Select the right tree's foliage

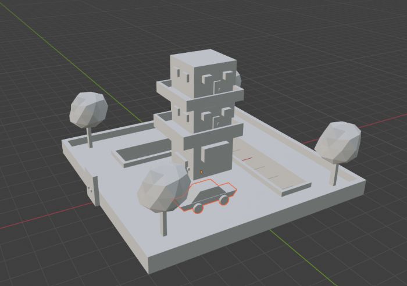click(338, 143)
